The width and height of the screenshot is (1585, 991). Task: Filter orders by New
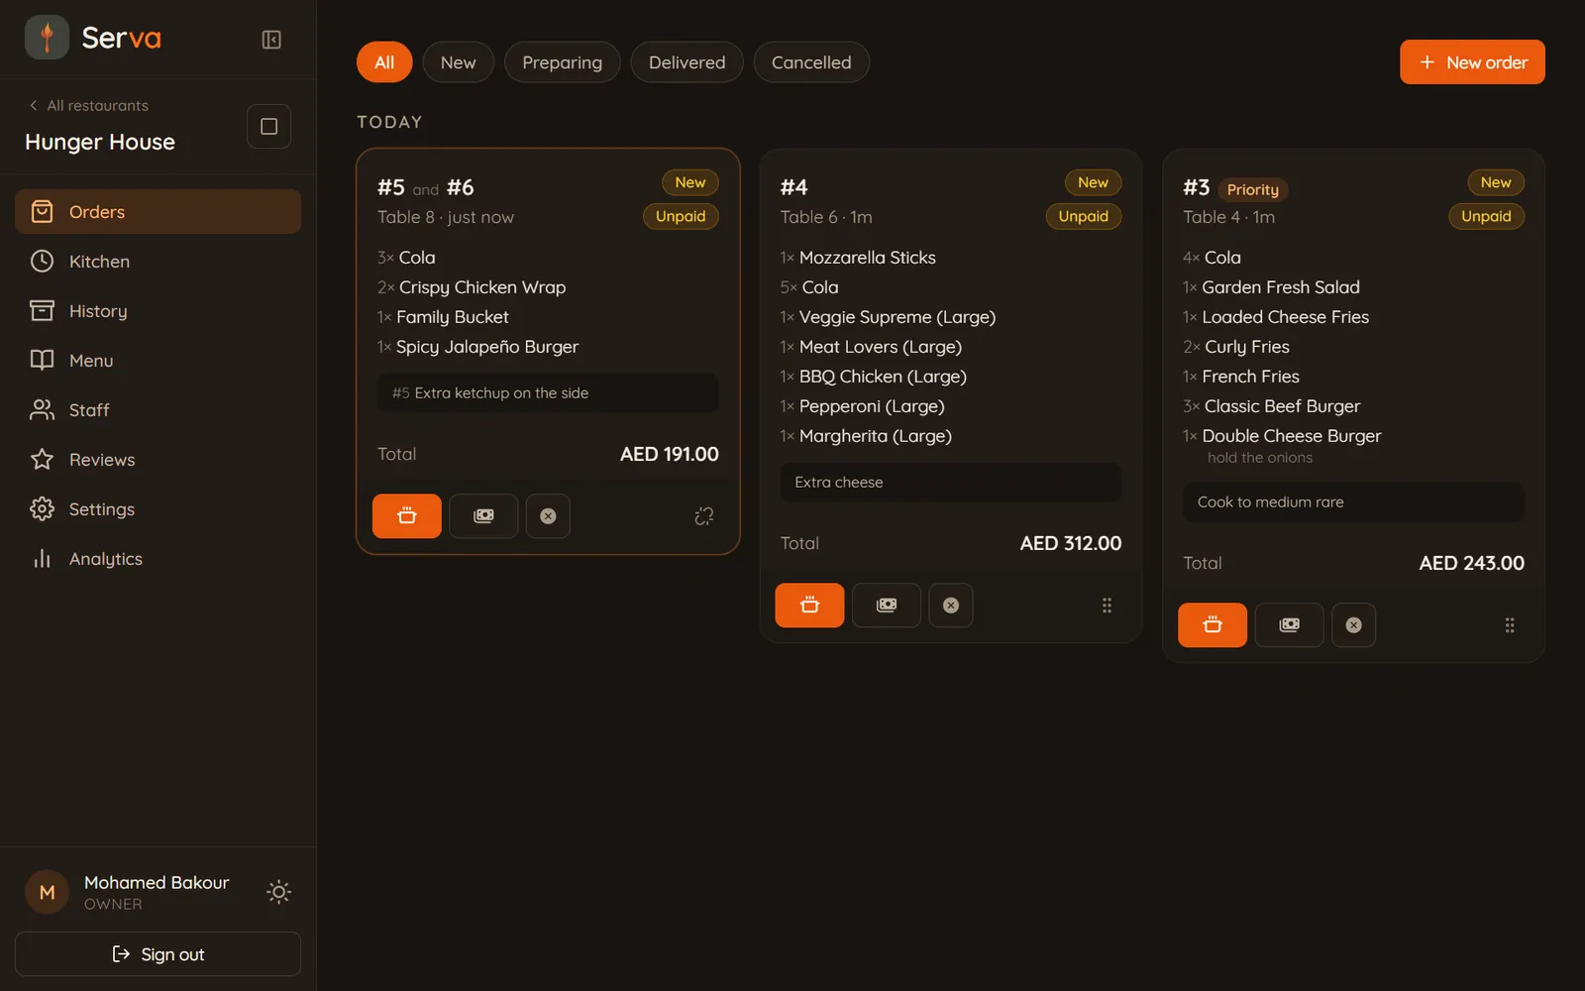point(458,62)
